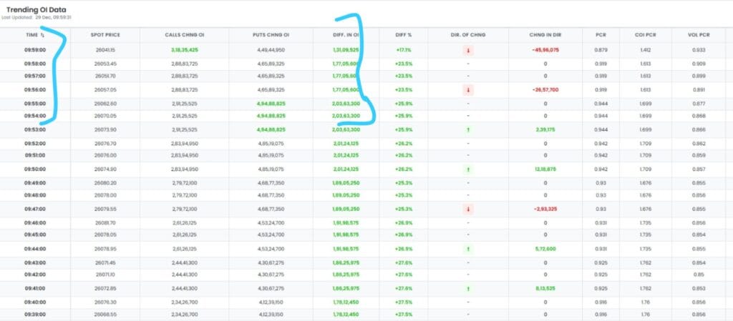The width and height of the screenshot is (733, 321).
Task: Click the green up arrow in 09:41:00 row
Action: tap(467, 288)
